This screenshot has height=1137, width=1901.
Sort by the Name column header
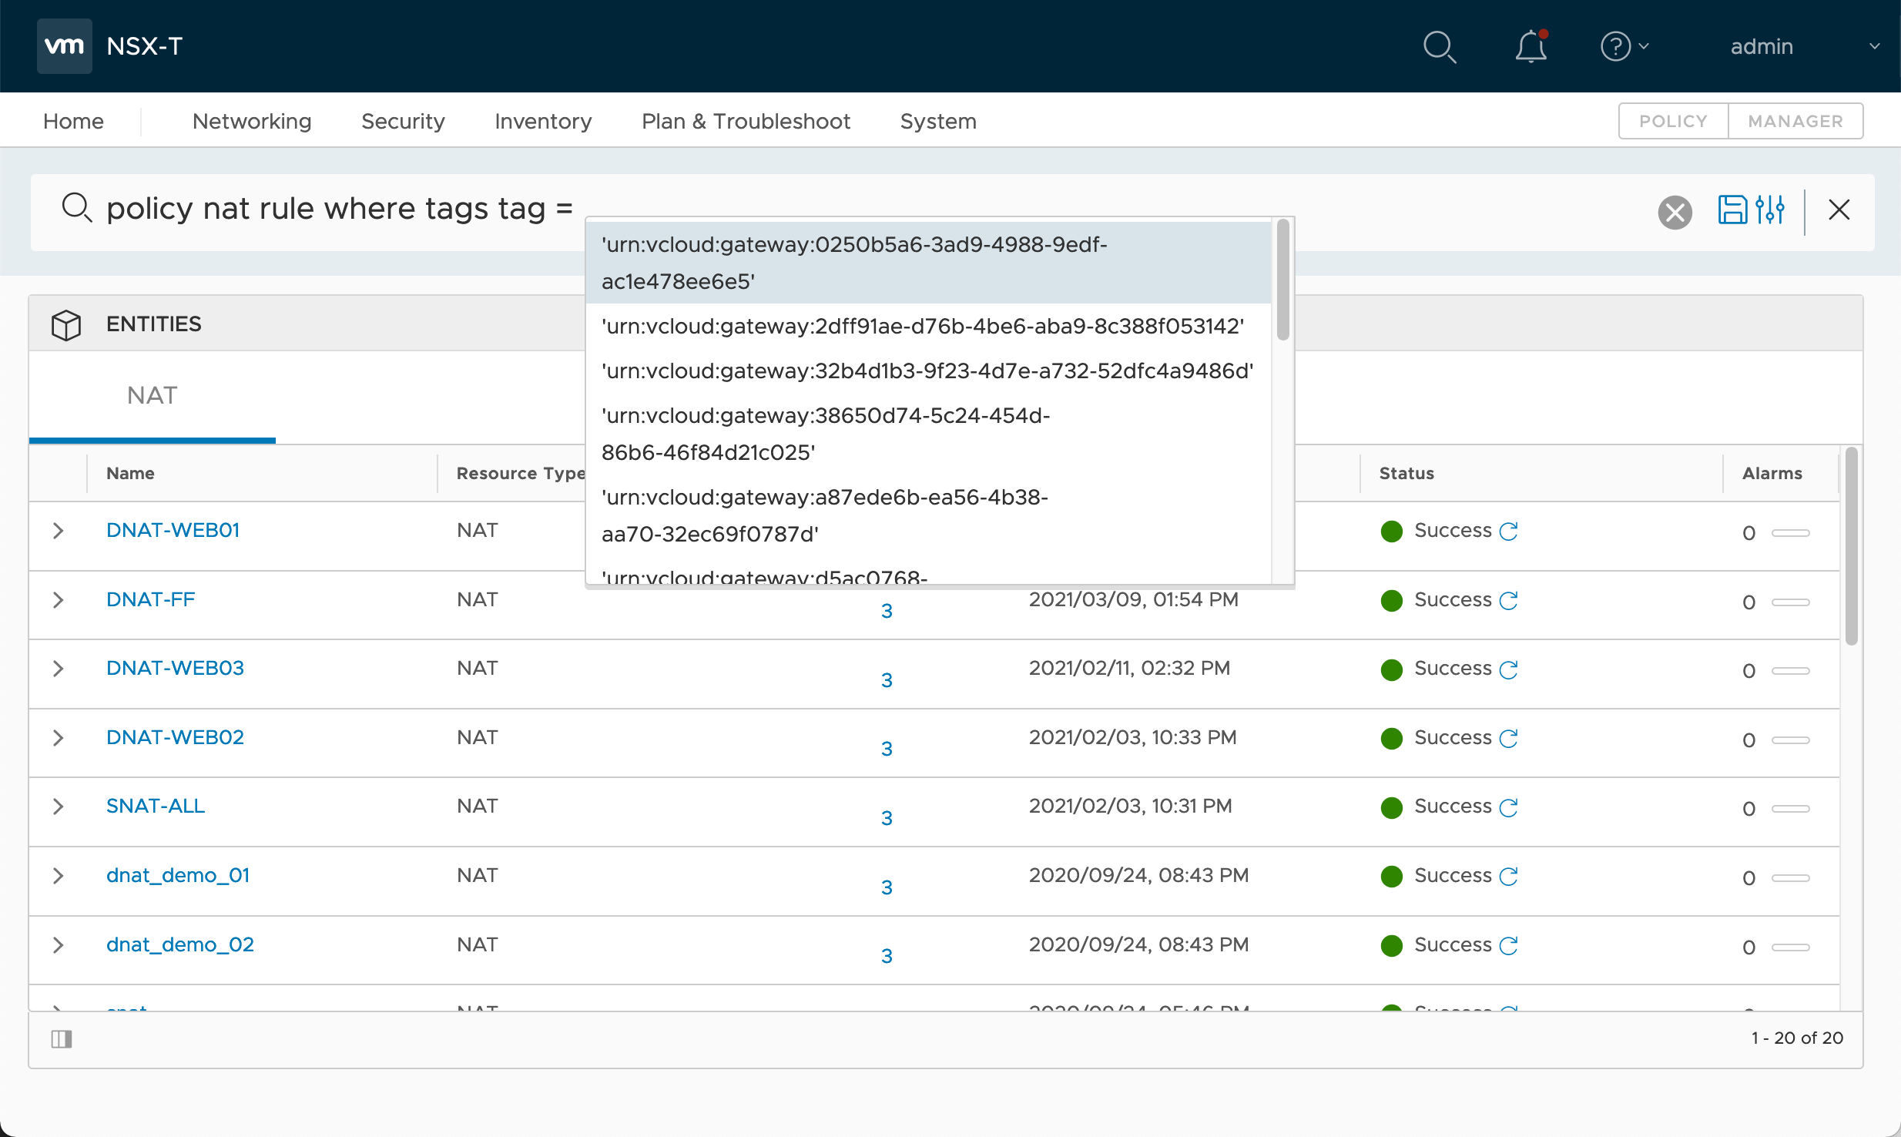(130, 473)
